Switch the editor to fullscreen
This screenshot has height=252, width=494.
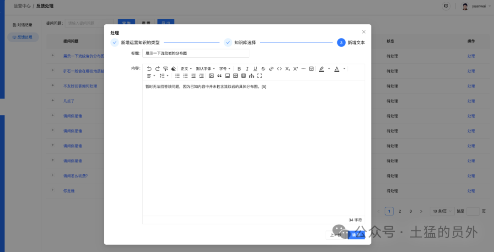(x=260, y=75)
